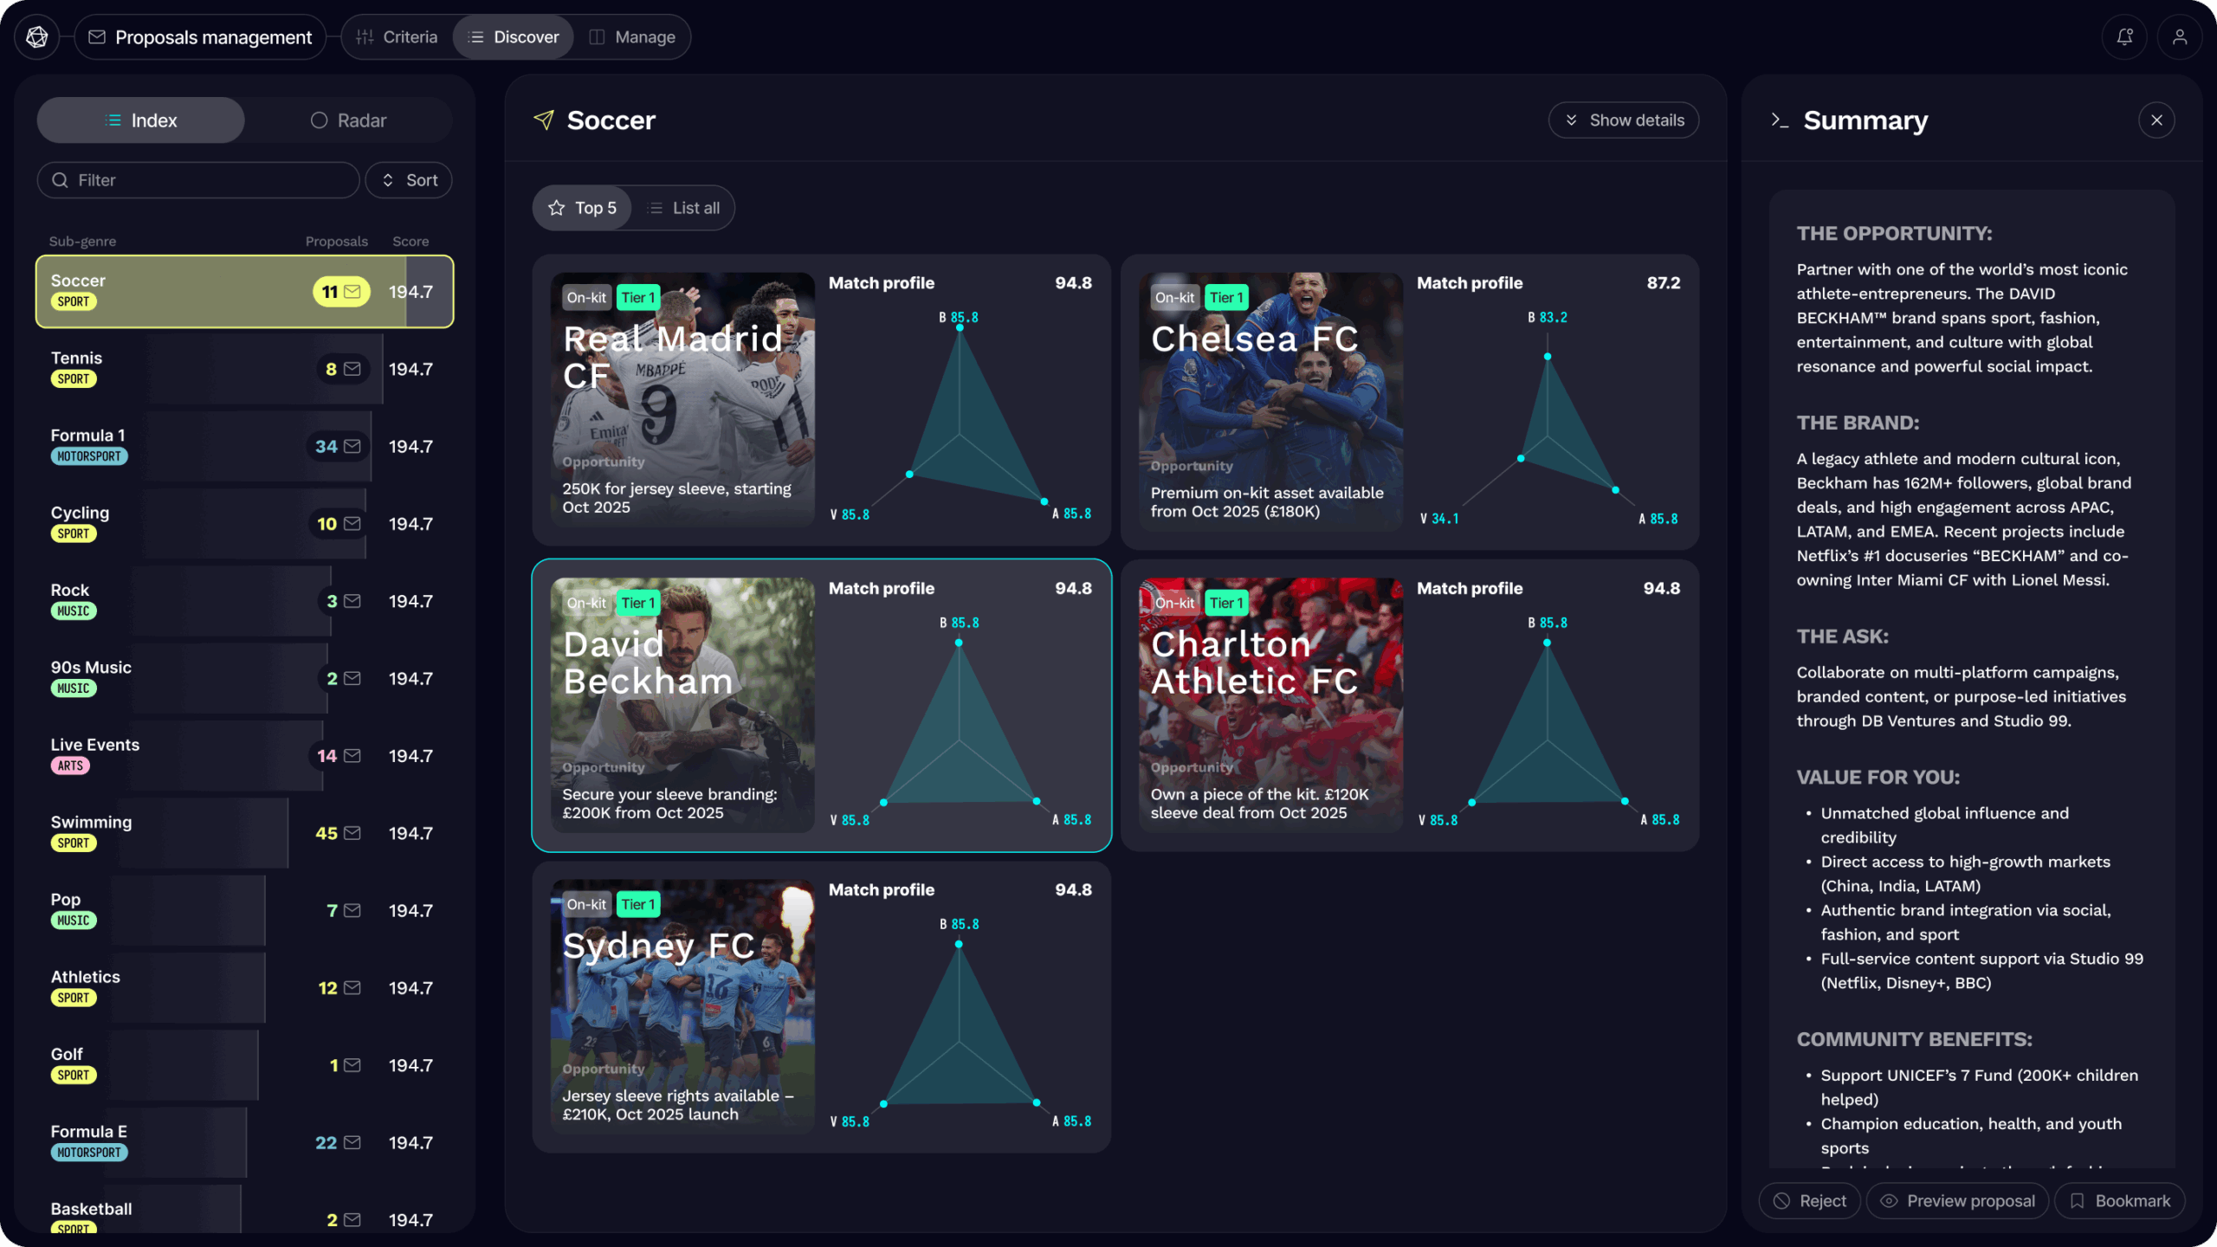The image size is (2217, 1247).
Task: Click the Tennis row envelope icon
Action: pyautogui.click(x=352, y=369)
